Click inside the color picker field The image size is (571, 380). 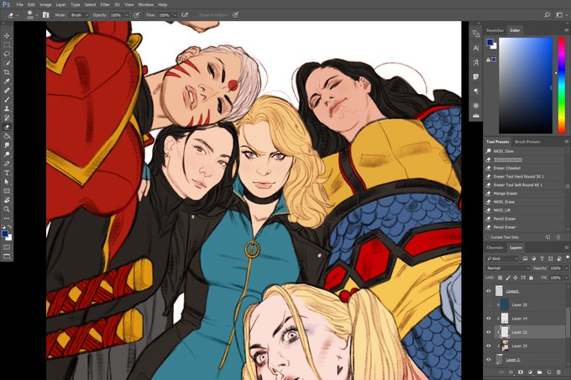point(526,86)
